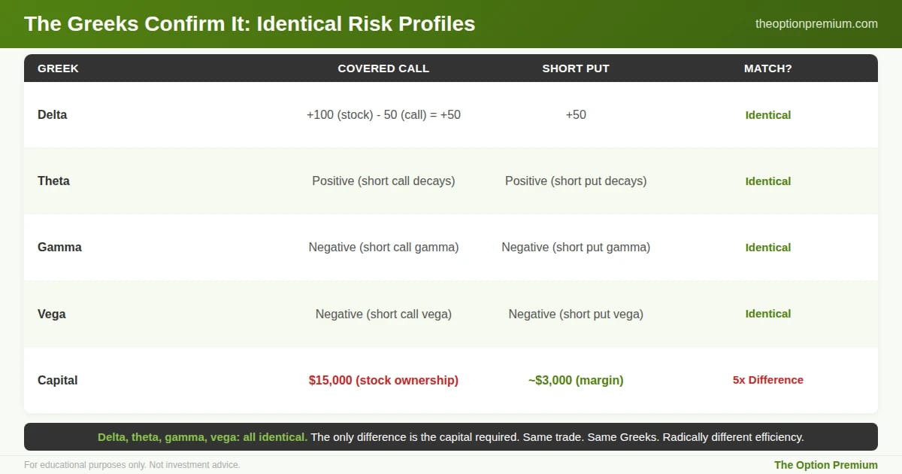The image size is (902, 474).
Task: Select the GREEK column header
Action: tap(58, 68)
